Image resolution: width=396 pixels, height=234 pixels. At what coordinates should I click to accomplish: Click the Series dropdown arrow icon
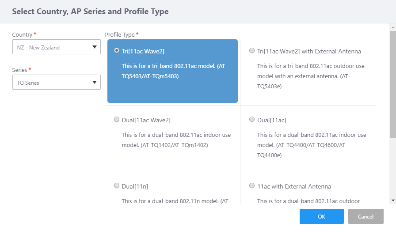coord(94,83)
